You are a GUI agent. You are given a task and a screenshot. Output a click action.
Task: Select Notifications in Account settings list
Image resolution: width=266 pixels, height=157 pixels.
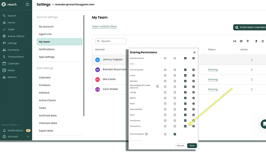tap(47, 49)
